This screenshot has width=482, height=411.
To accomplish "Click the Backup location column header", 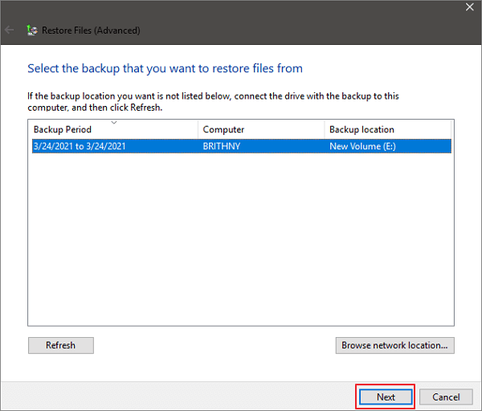I will coord(361,130).
